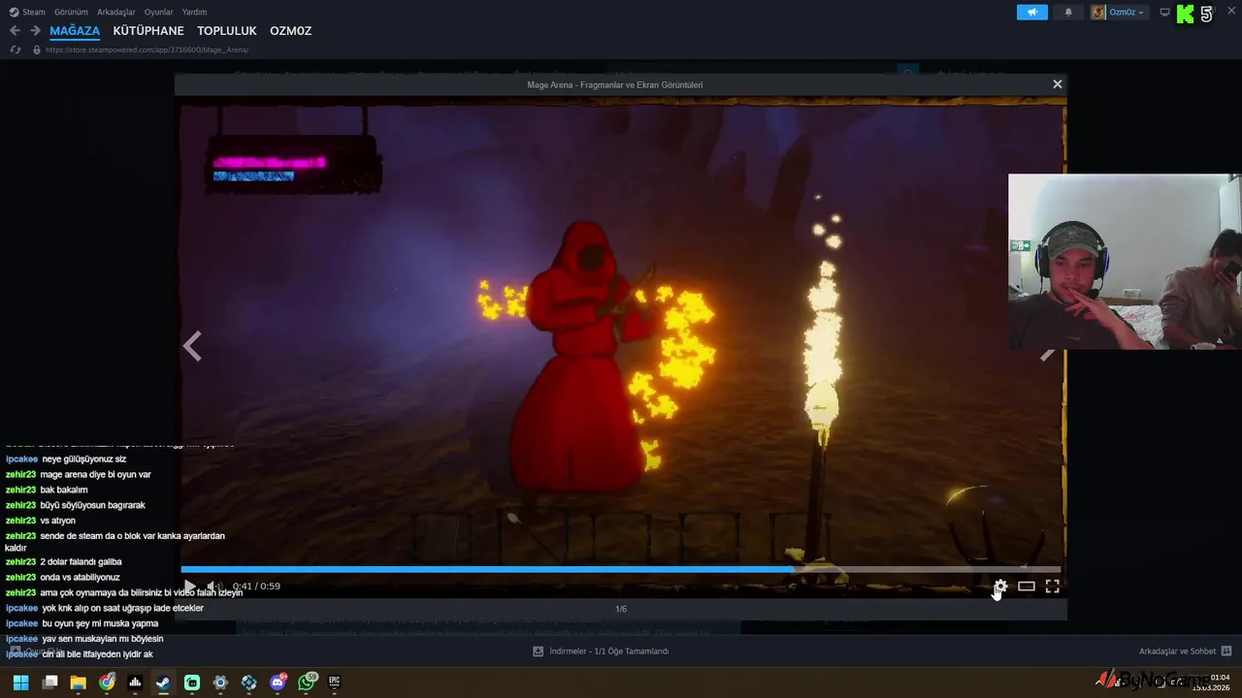Open Discord from the taskbar

point(278,682)
